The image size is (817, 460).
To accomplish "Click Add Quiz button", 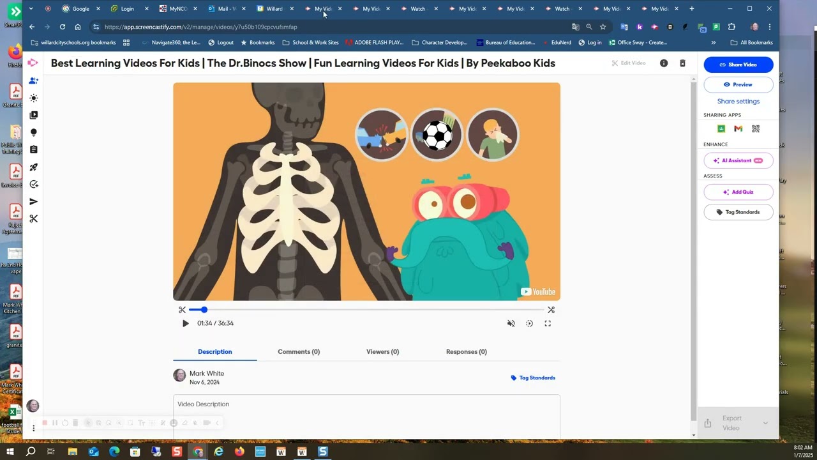I will [738, 192].
